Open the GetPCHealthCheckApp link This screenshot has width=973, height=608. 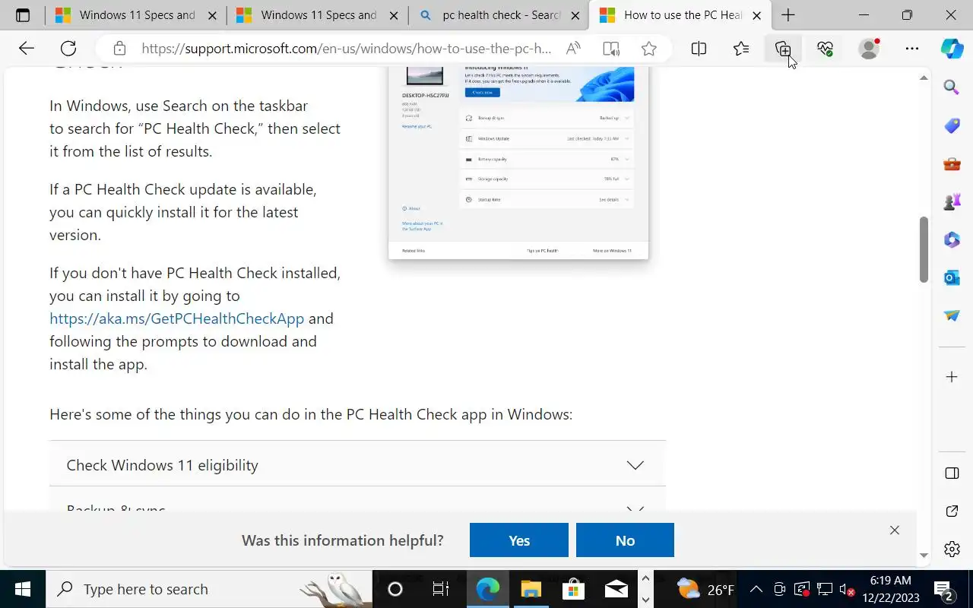pos(176,318)
